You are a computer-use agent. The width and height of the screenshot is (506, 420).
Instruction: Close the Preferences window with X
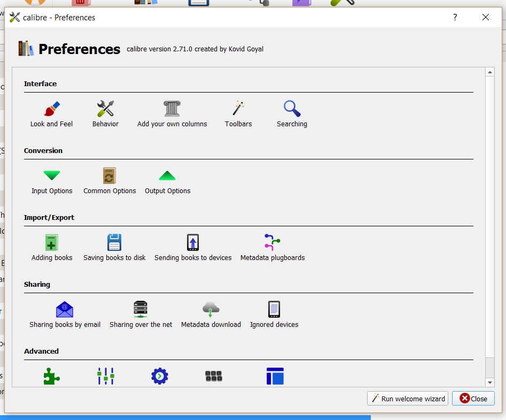pyautogui.click(x=486, y=17)
